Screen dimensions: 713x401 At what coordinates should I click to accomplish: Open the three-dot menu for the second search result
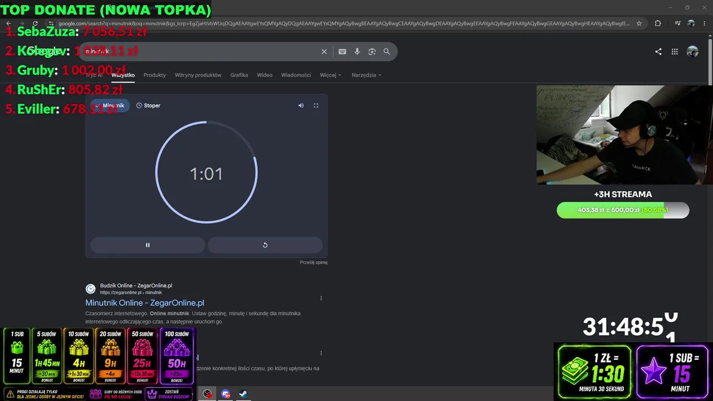click(321, 353)
